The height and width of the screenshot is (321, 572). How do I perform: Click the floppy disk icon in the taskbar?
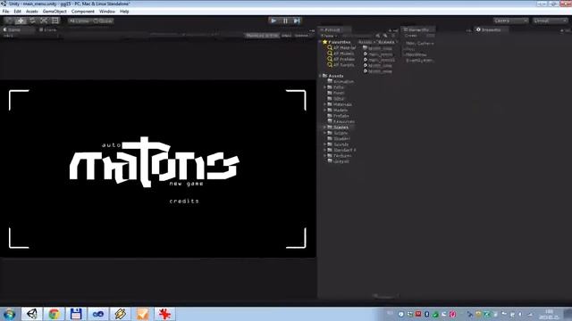[76, 314]
